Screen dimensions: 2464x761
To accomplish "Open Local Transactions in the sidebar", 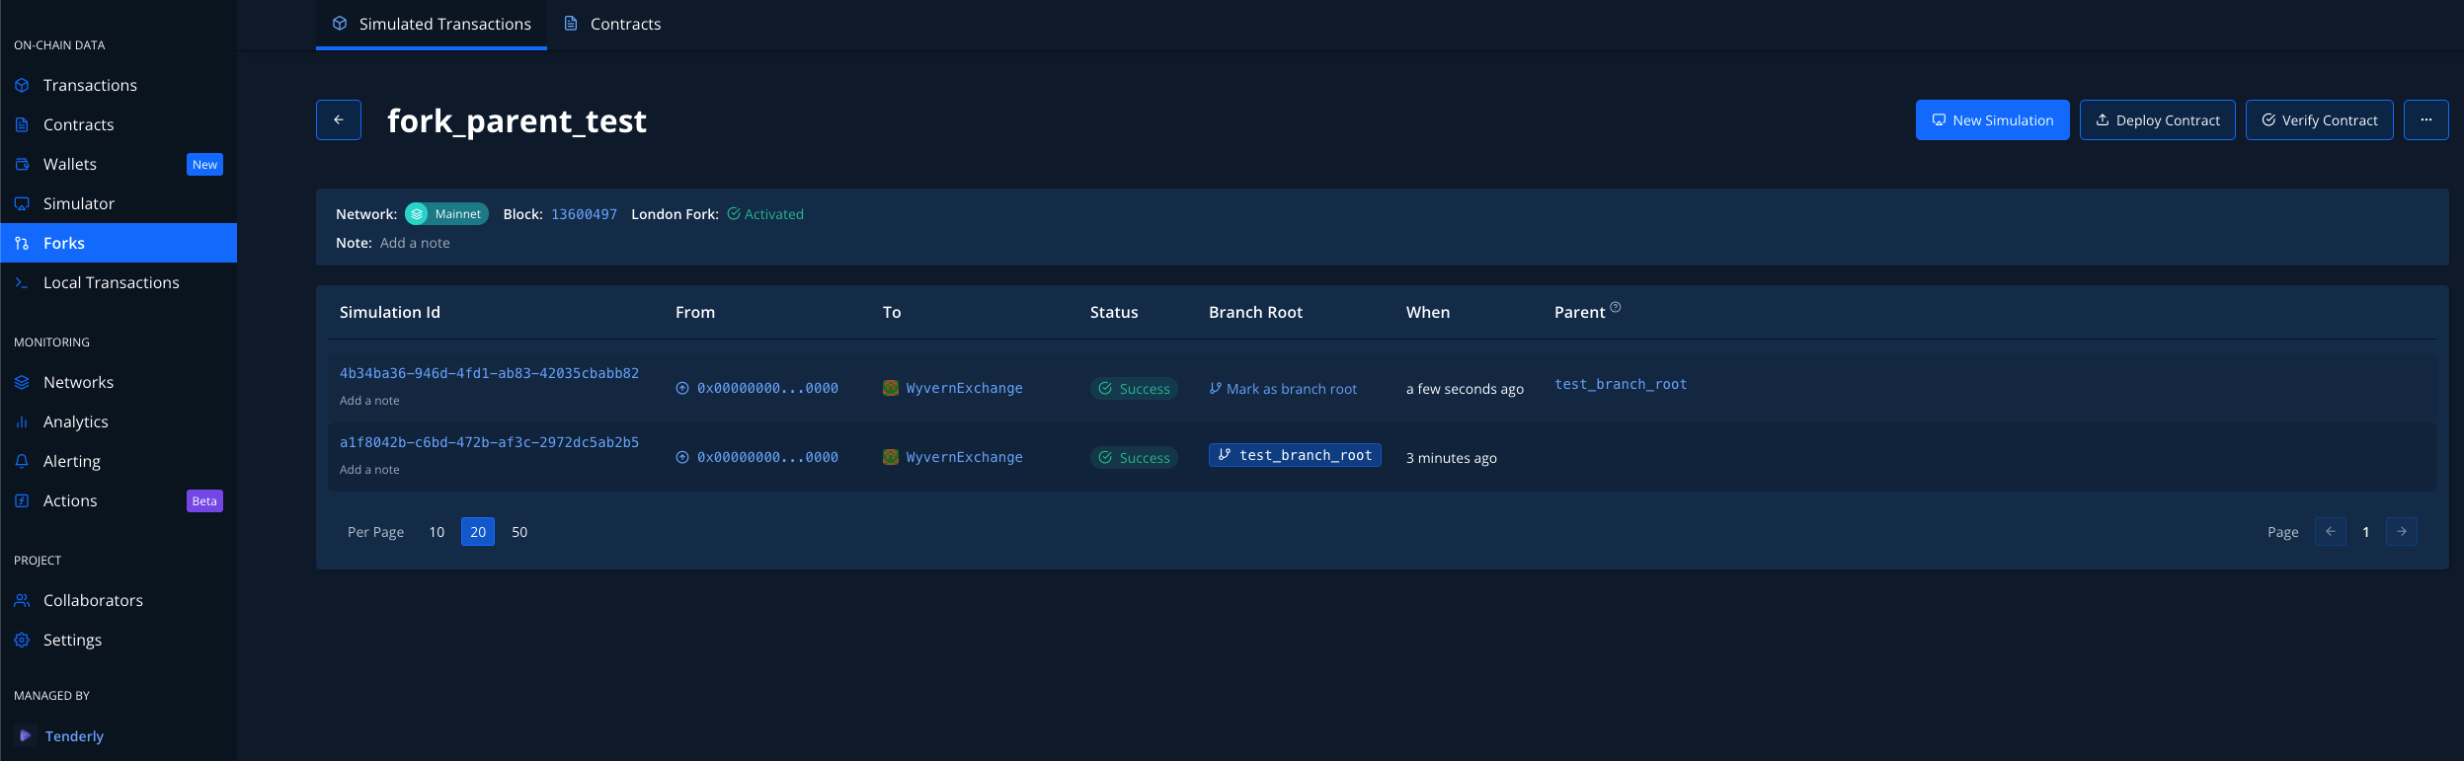I will pos(119,282).
